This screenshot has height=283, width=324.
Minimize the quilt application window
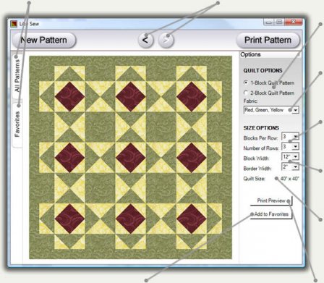point(269,22)
